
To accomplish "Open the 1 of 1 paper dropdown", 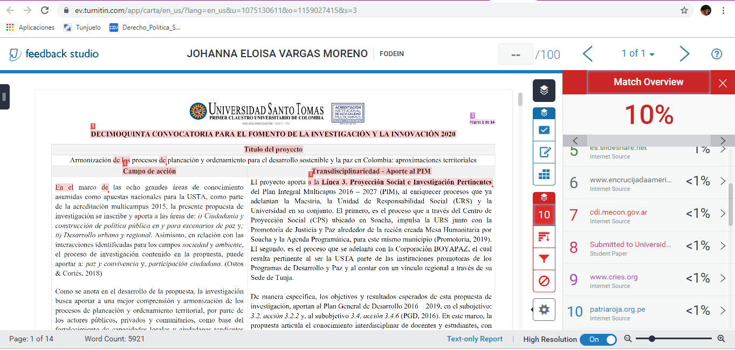I will tap(638, 53).
